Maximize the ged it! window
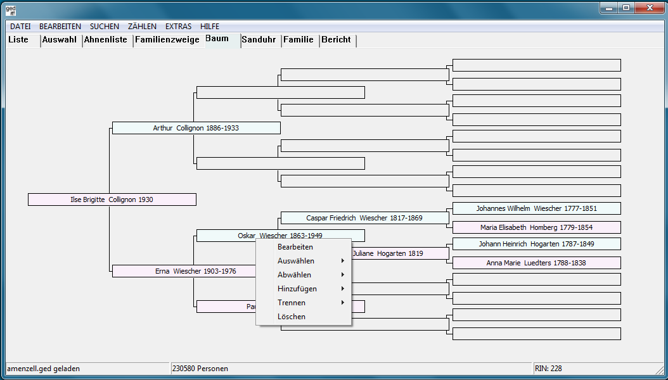The height and width of the screenshot is (380, 668). click(626, 8)
